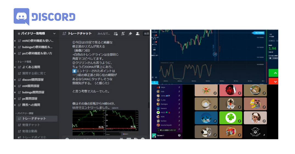Click the green up-arrow trade button
Screen dimensions: 295x154
[273, 73]
